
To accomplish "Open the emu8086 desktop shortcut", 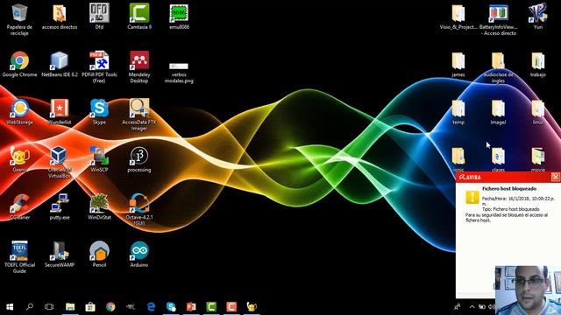I will [179, 17].
